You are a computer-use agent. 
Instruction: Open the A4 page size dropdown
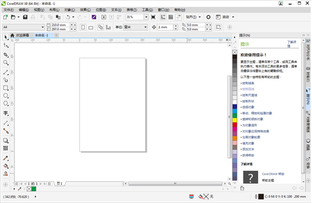(43, 27)
